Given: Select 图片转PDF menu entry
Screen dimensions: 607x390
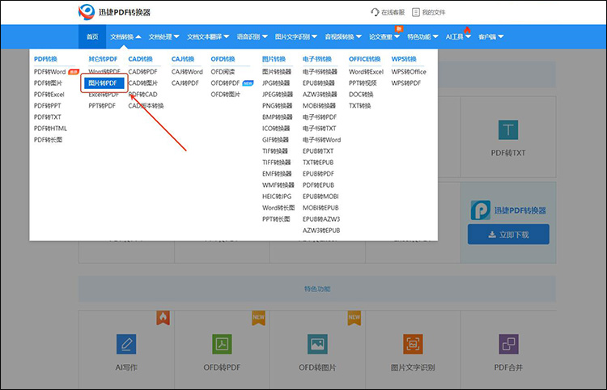Looking at the screenshot, I should pos(104,83).
